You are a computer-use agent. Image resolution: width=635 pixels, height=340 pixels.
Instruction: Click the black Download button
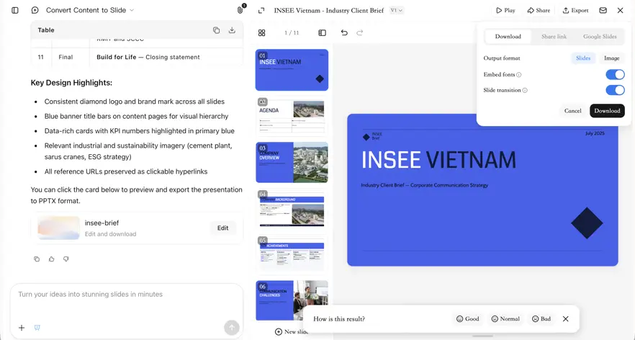click(x=607, y=111)
